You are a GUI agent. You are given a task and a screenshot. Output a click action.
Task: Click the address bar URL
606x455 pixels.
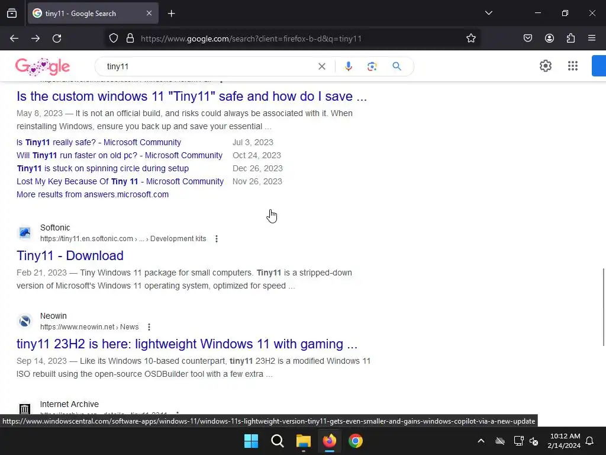click(251, 39)
